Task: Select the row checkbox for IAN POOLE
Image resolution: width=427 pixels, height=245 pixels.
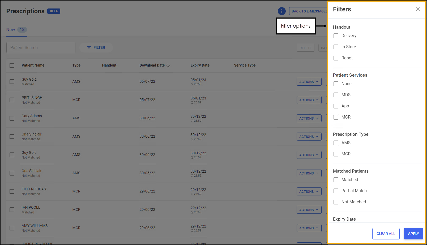Action: point(12,210)
